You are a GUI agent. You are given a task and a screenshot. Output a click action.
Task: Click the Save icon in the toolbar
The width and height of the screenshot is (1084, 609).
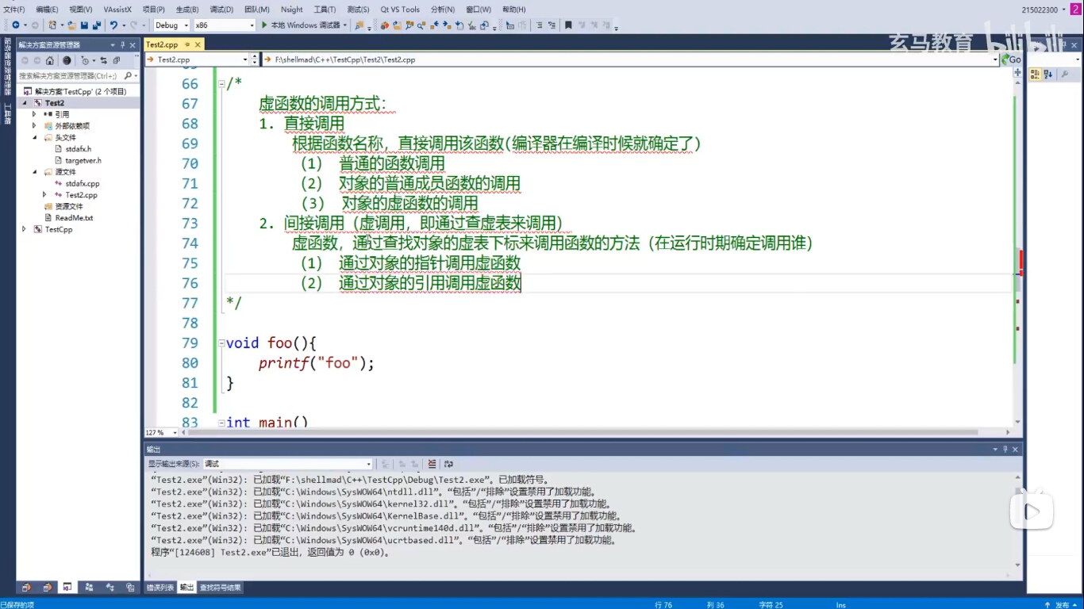coord(84,25)
